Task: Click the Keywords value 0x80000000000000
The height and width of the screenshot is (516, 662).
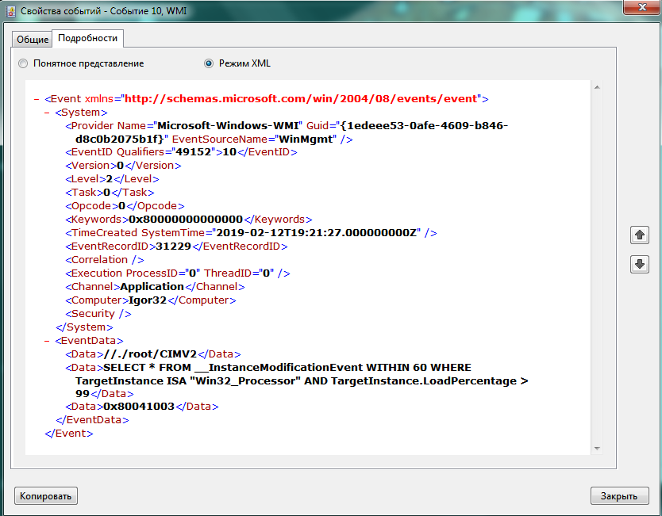Action: coord(186,220)
